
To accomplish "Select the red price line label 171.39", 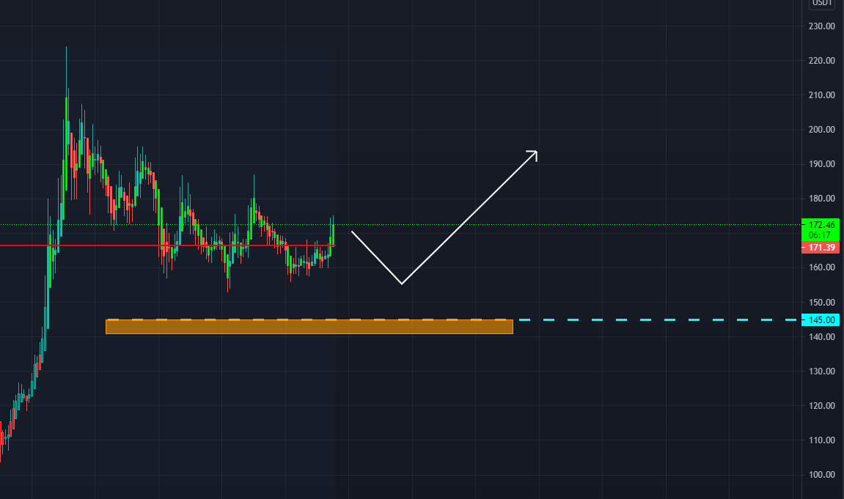I will click(821, 248).
